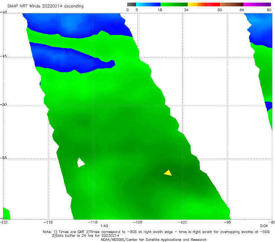Click the longitude label '-105'
This screenshot has width=275, height=242.
[137, 222]
